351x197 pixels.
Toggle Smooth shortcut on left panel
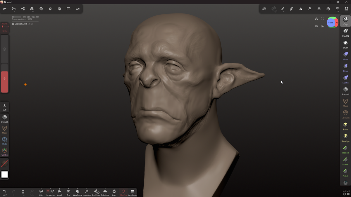coord(5,119)
